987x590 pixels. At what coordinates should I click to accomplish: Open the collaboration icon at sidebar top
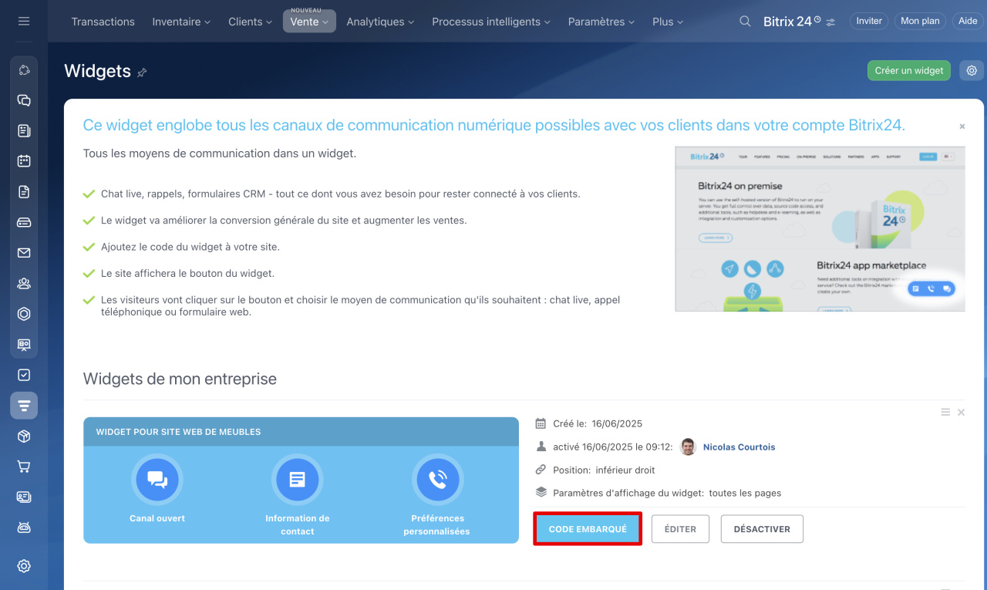click(24, 70)
